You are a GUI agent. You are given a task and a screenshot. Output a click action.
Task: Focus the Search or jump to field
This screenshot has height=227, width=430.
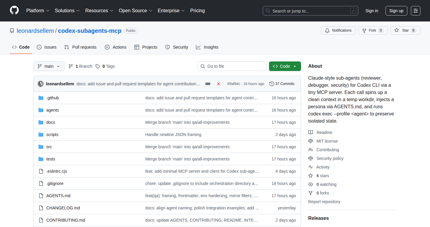tap(311, 11)
